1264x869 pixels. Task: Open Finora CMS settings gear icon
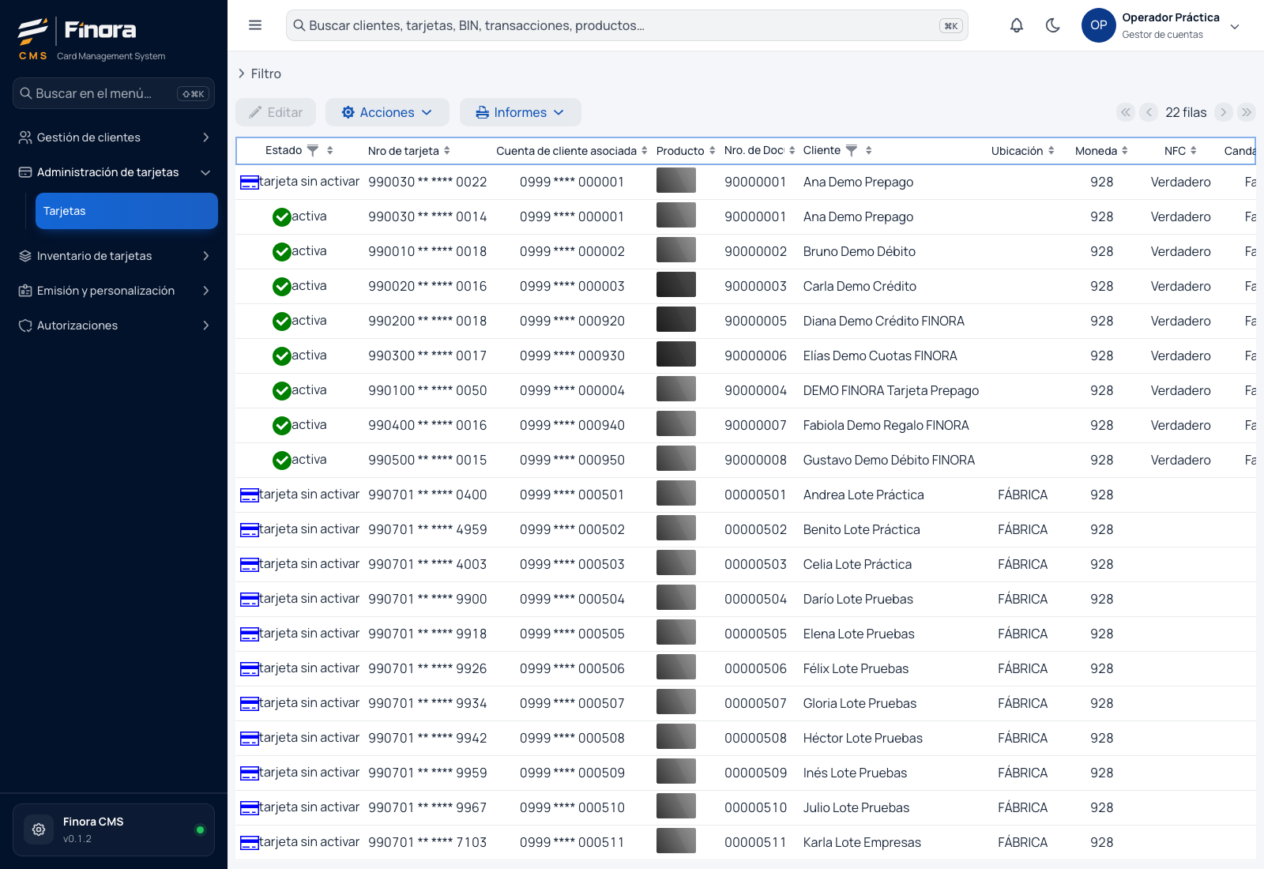pyautogui.click(x=39, y=829)
